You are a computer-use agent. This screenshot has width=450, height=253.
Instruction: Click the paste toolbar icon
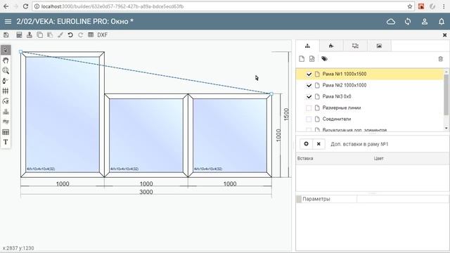click(x=50, y=35)
